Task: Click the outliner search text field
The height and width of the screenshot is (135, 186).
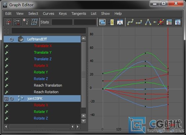Action: point(49,31)
